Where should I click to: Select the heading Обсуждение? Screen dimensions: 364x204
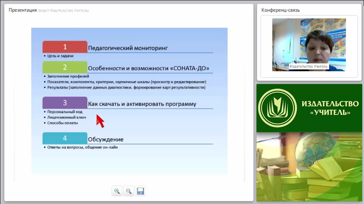[x=106, y=139]
